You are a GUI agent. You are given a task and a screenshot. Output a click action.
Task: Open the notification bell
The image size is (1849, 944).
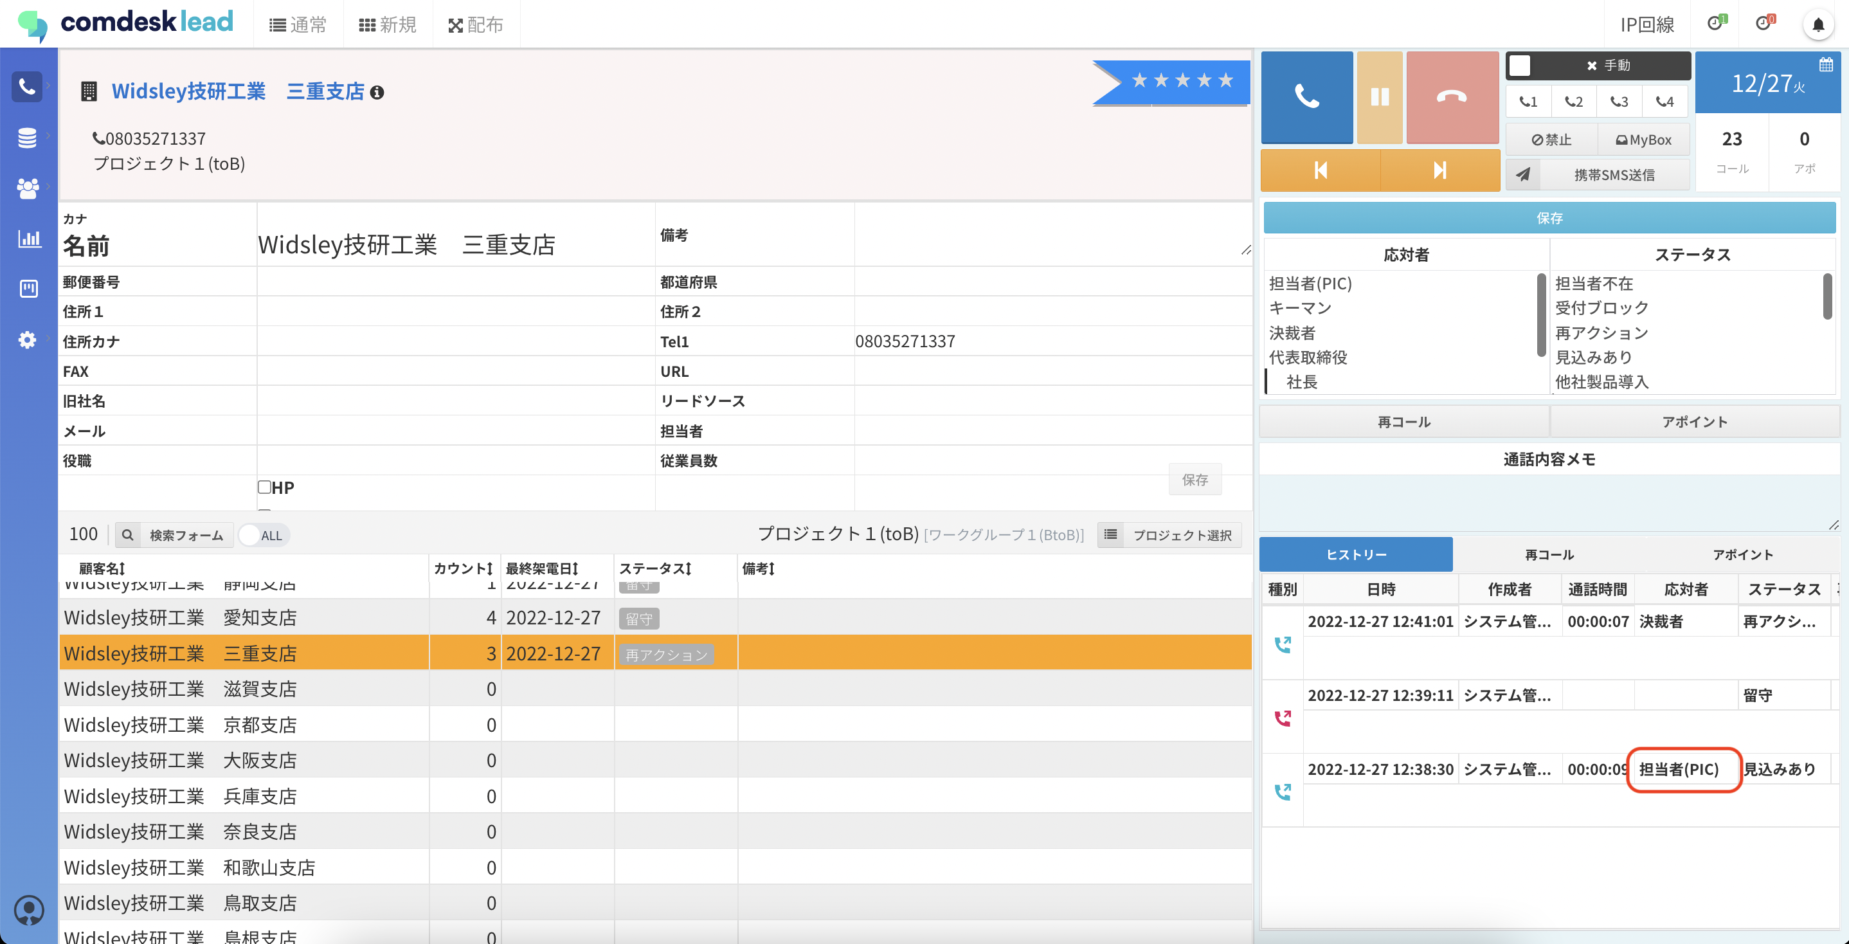[1817, 25]
